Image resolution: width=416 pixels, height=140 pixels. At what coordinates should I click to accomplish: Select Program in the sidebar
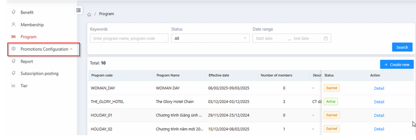[x=29, y=37]
